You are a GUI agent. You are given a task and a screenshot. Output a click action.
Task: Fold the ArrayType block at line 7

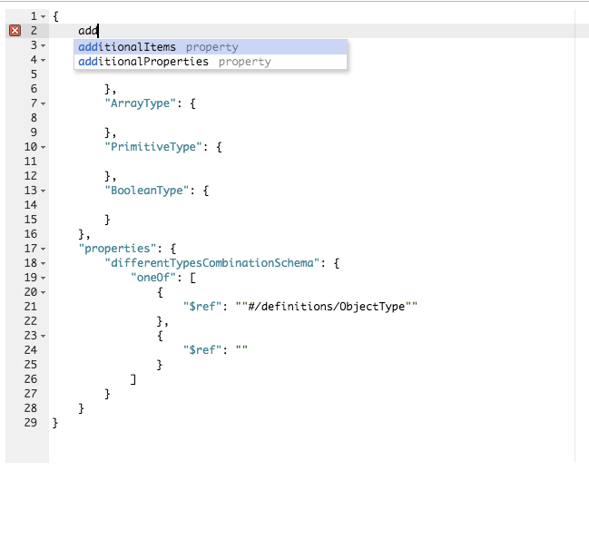click(x=44, y=103)
